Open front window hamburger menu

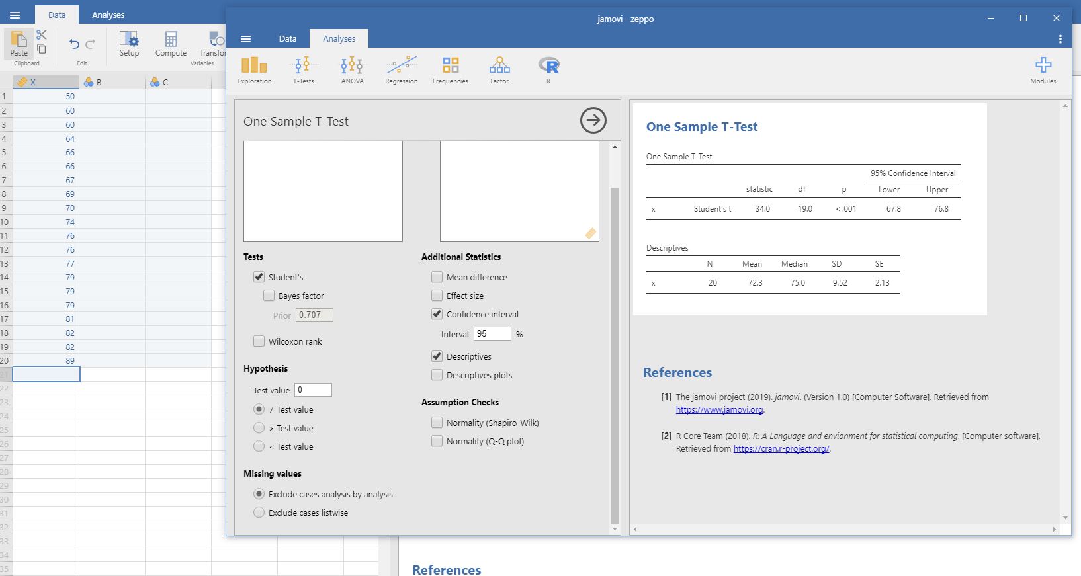point(246,39)
